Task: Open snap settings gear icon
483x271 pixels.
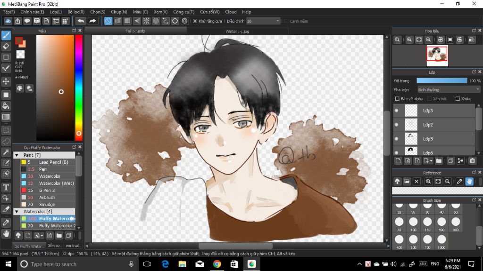Action: (x=184, y=21)
